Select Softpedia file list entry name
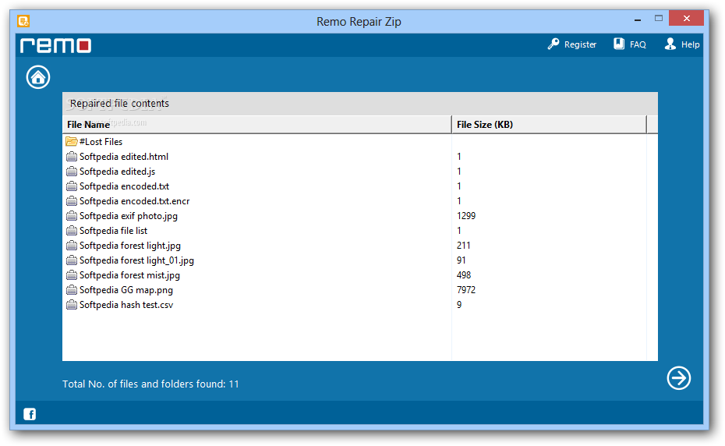 point(113,231)
